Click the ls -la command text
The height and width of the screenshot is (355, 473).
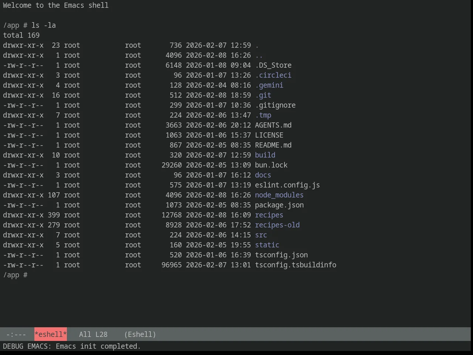[44, 25]
